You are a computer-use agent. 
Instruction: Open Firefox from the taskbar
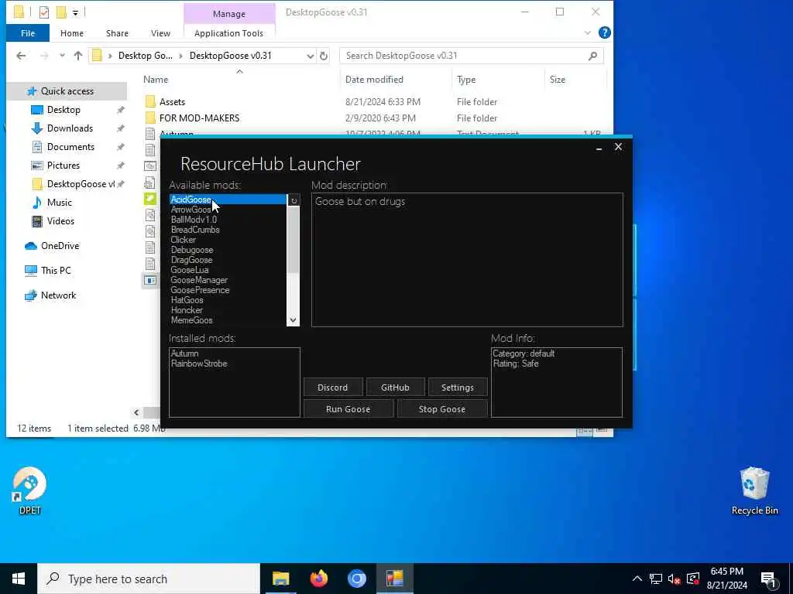click(x=318, y=579)
